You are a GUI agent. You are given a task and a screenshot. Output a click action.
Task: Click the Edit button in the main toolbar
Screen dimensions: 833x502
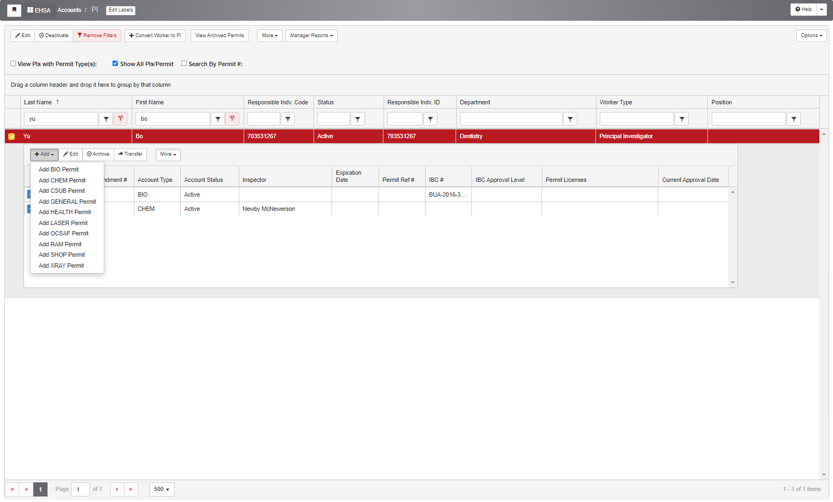[x=23, y=36]
